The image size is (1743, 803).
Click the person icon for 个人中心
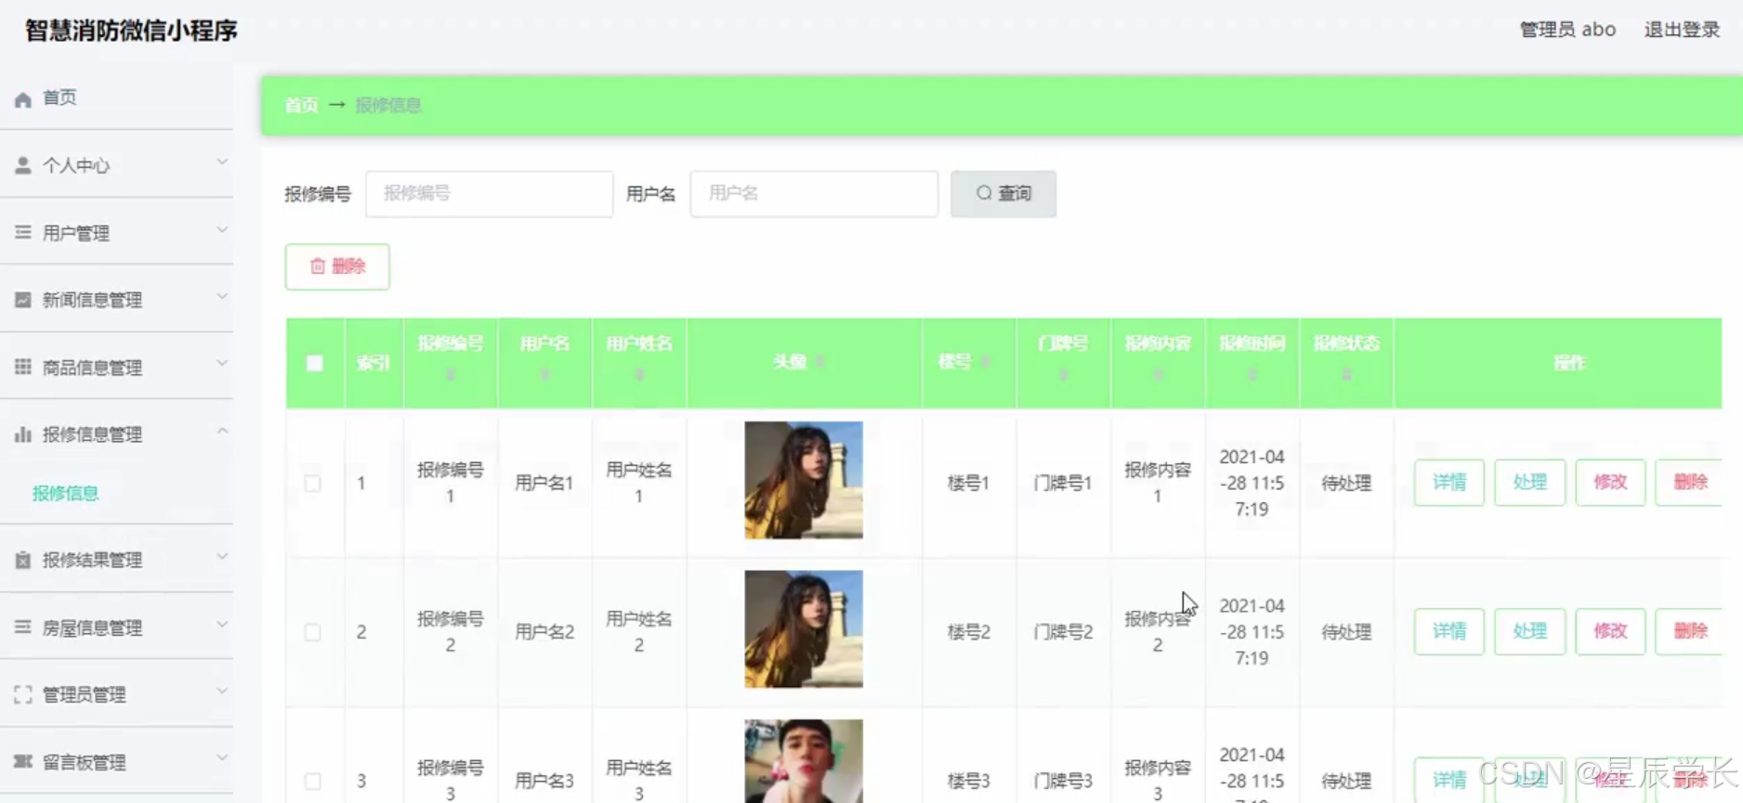pyautogui.click(x=23, y=165)
